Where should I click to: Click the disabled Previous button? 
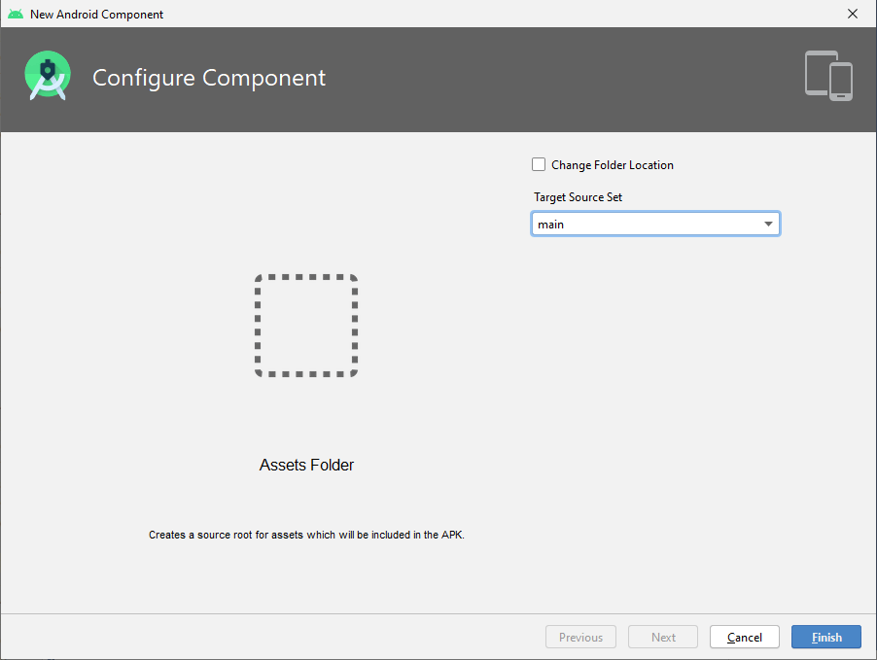tap(580, 637)
